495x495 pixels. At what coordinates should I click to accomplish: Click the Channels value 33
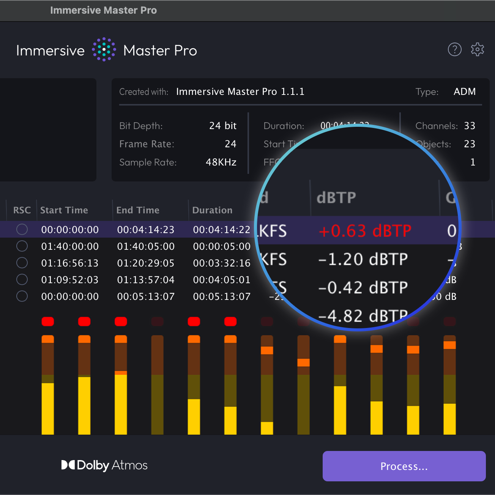coord(470,126)
